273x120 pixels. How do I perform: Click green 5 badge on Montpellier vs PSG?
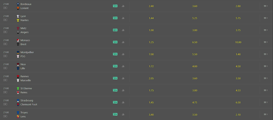[x=115, y=54]
